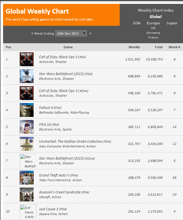Select the UK chart link
Viewport: 183px width, 220px height.
[x=153, y=28]
